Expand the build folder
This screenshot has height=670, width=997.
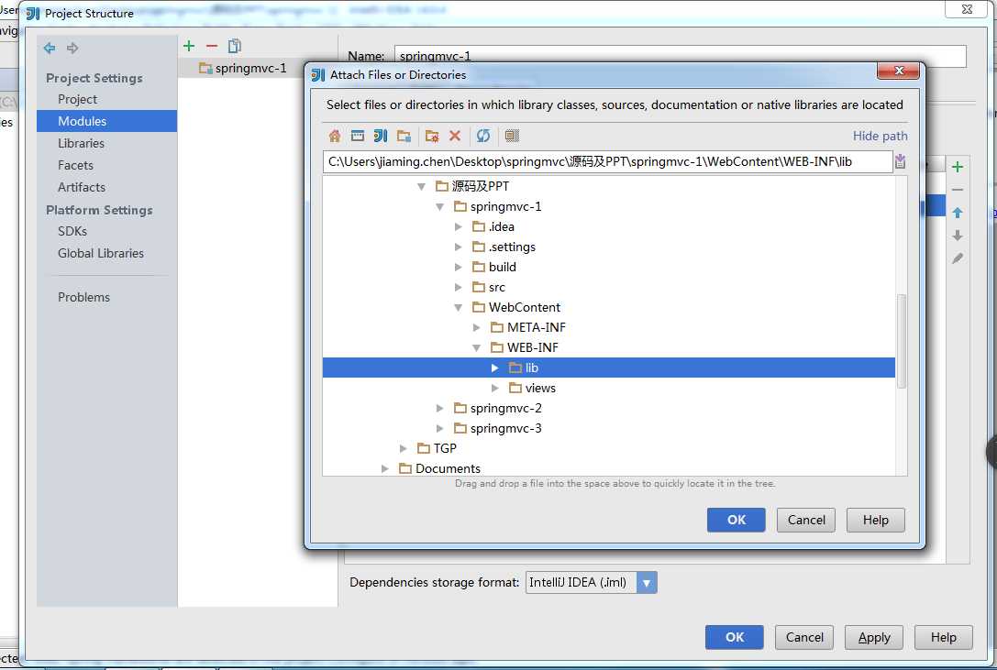click(x=458, y=267)
